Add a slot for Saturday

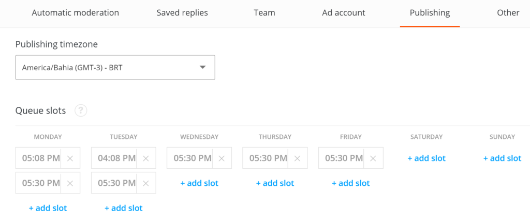pos(426,158)
